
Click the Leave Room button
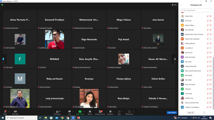[172, 113]
